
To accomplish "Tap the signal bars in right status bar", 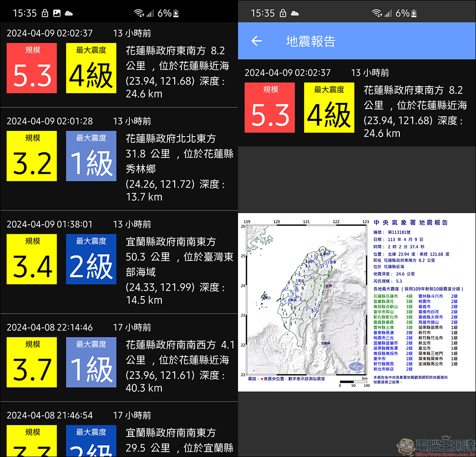I will click(388, 13).
